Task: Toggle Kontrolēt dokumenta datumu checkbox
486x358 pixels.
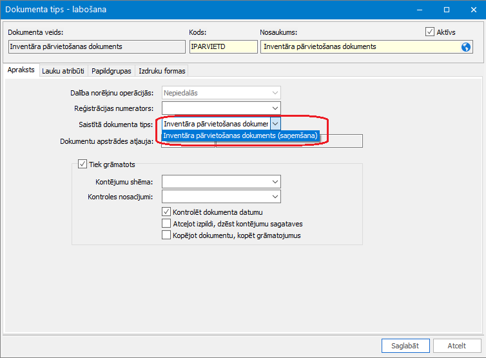Action: [x=166, y=212]
